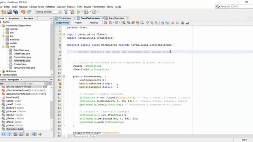Open the Ferramentas menu

point(99,7)
